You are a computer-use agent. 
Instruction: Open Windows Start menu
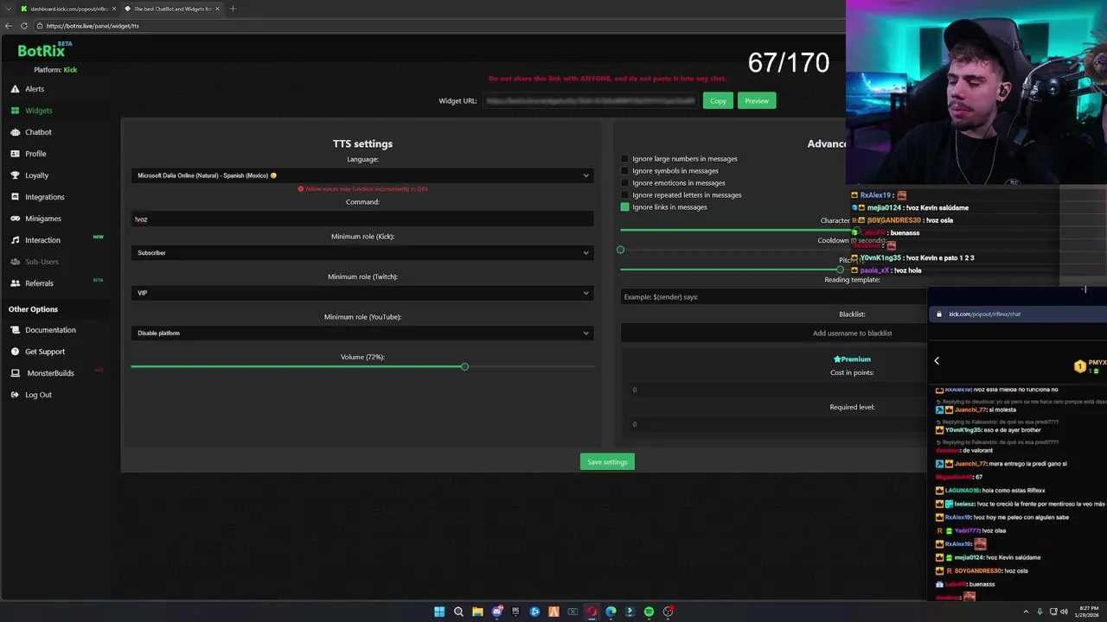[439, 612]
